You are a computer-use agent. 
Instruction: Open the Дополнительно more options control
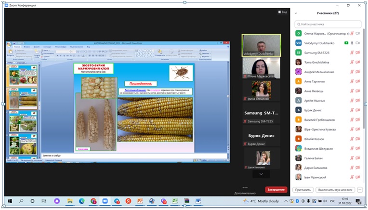click(x=245, y=189)
